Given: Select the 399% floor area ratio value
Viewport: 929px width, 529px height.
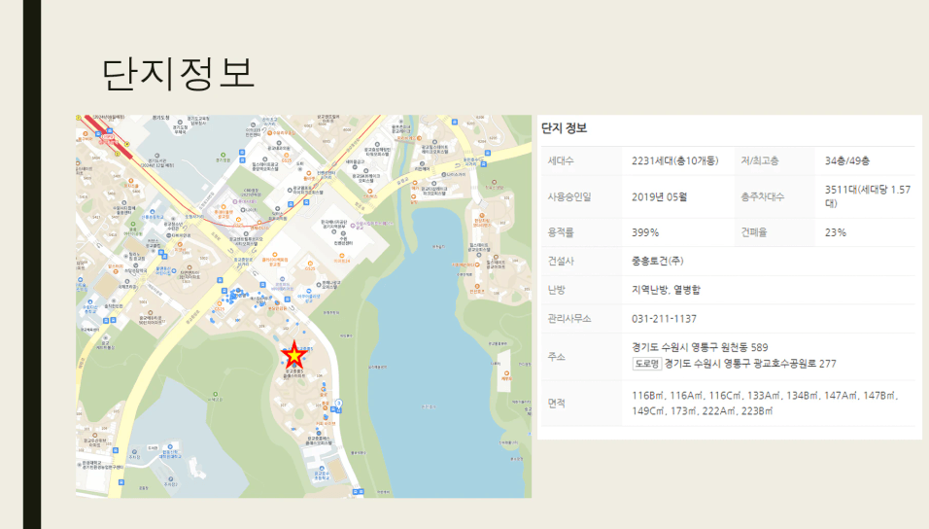Looking at the screenshot, I should (645, 232).
